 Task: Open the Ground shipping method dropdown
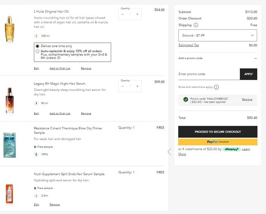[217, 35]
